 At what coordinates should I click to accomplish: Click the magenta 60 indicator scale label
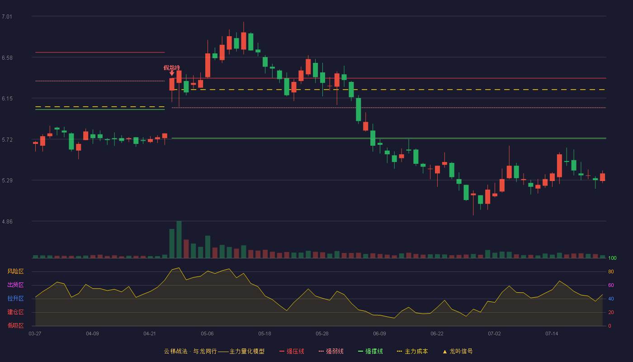[611, 286]
